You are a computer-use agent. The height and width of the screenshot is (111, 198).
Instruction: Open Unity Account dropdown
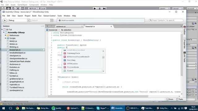coord(192,9)
